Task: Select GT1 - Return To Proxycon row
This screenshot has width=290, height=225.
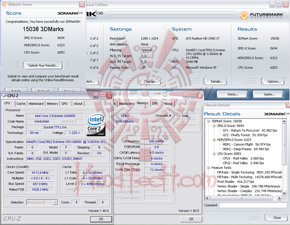Action: tap(250, 130)
